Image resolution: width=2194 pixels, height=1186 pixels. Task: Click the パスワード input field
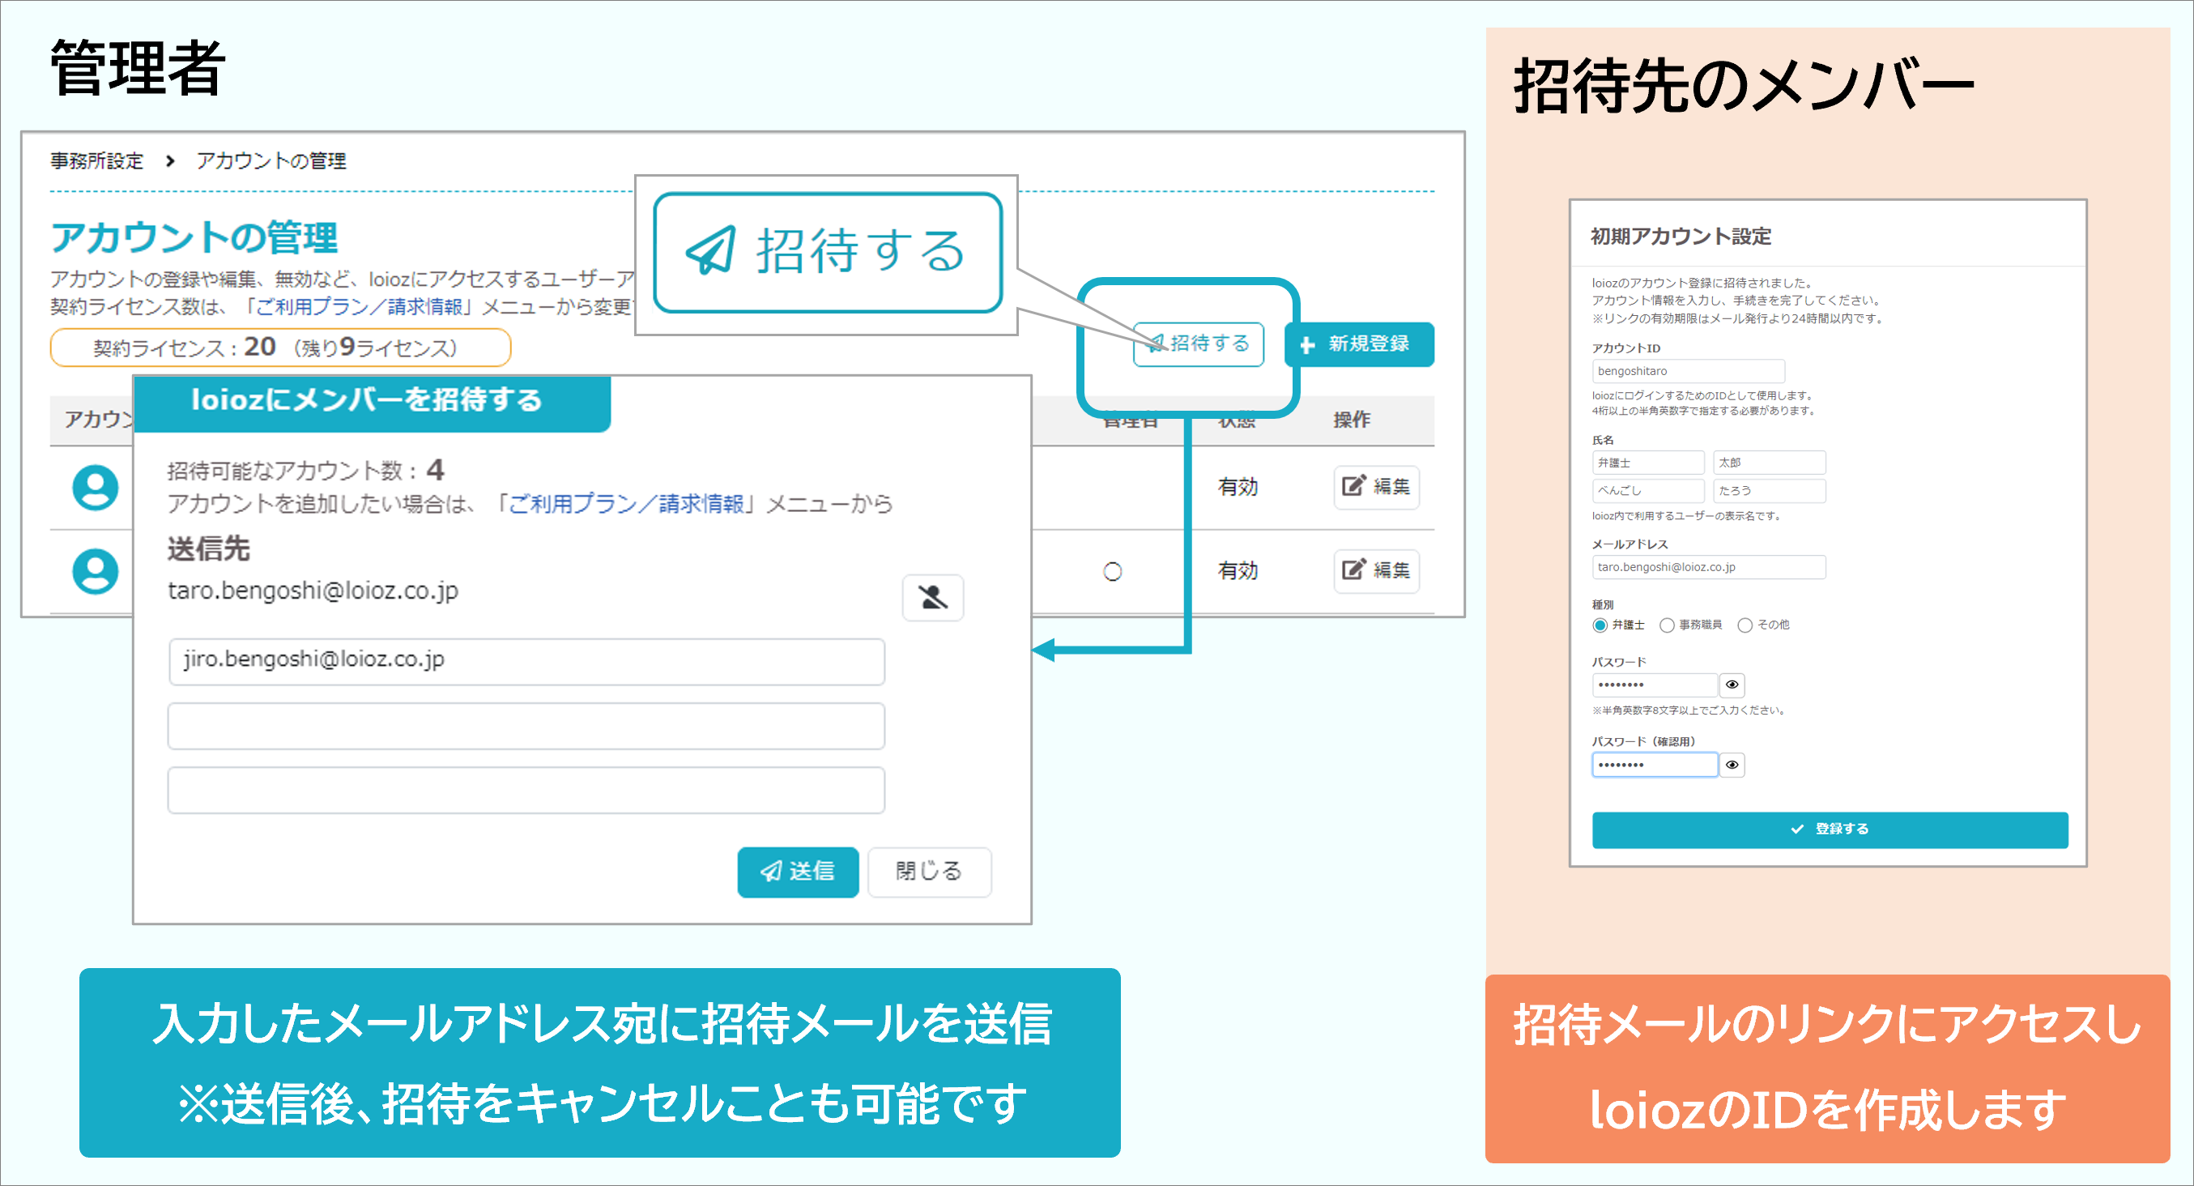(1655, 685)
